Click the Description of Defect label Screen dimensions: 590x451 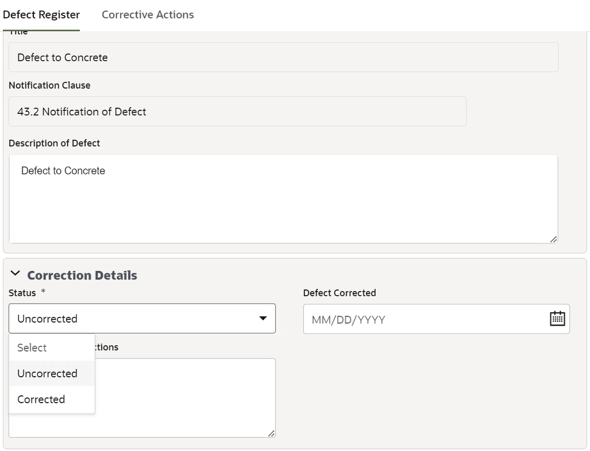[55, 143]
